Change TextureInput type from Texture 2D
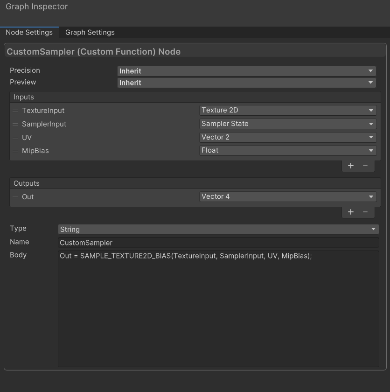Screen dimensions: 390x392 coord(288,110)
